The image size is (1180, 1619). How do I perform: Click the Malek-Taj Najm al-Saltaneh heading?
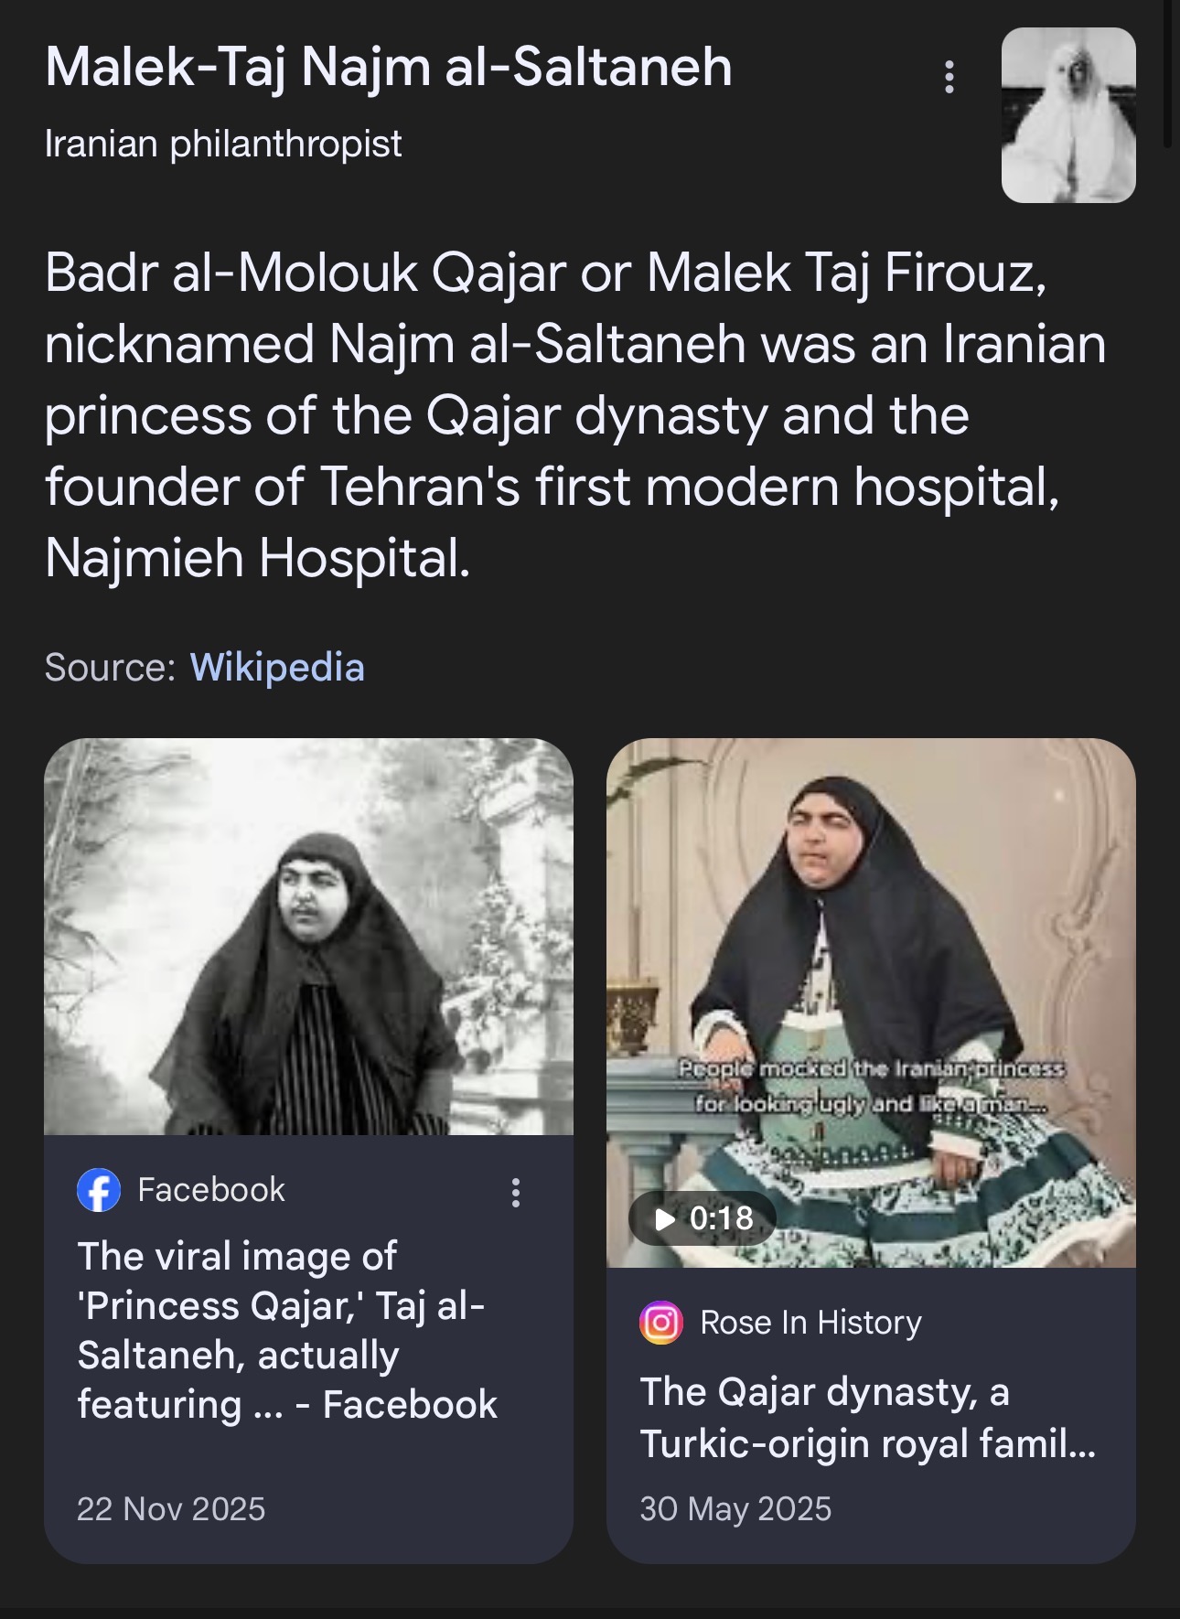[389, 68]
